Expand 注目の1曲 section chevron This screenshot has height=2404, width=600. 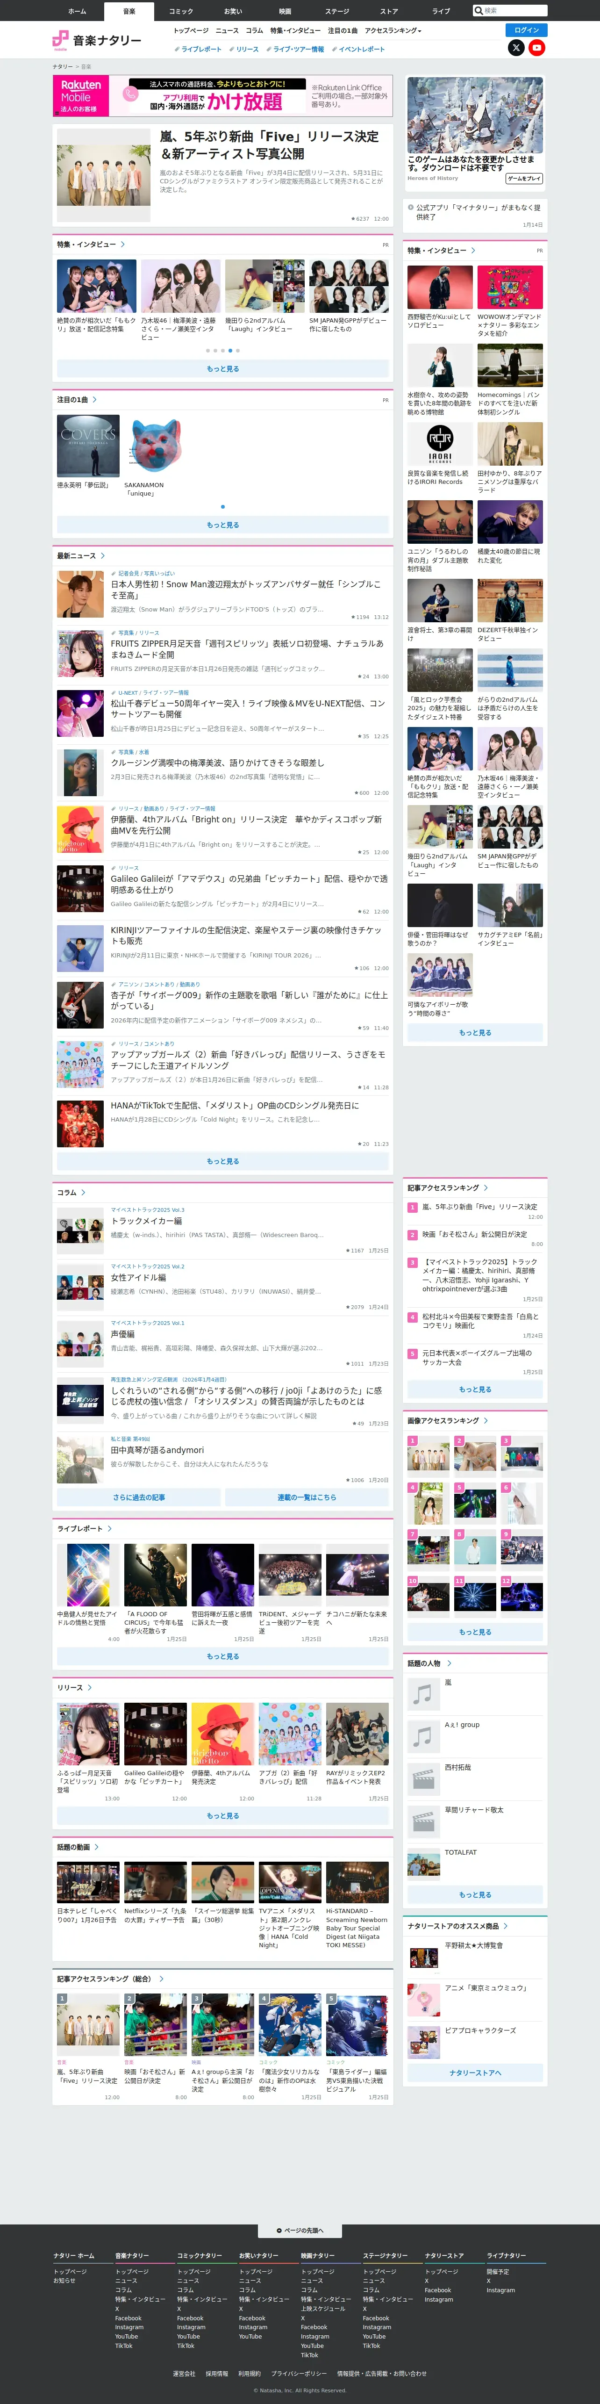[94, 399]
